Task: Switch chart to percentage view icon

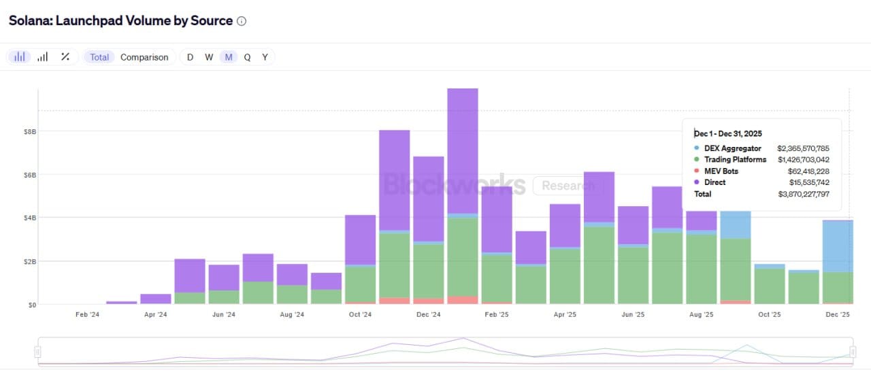Action: (65, 57)
